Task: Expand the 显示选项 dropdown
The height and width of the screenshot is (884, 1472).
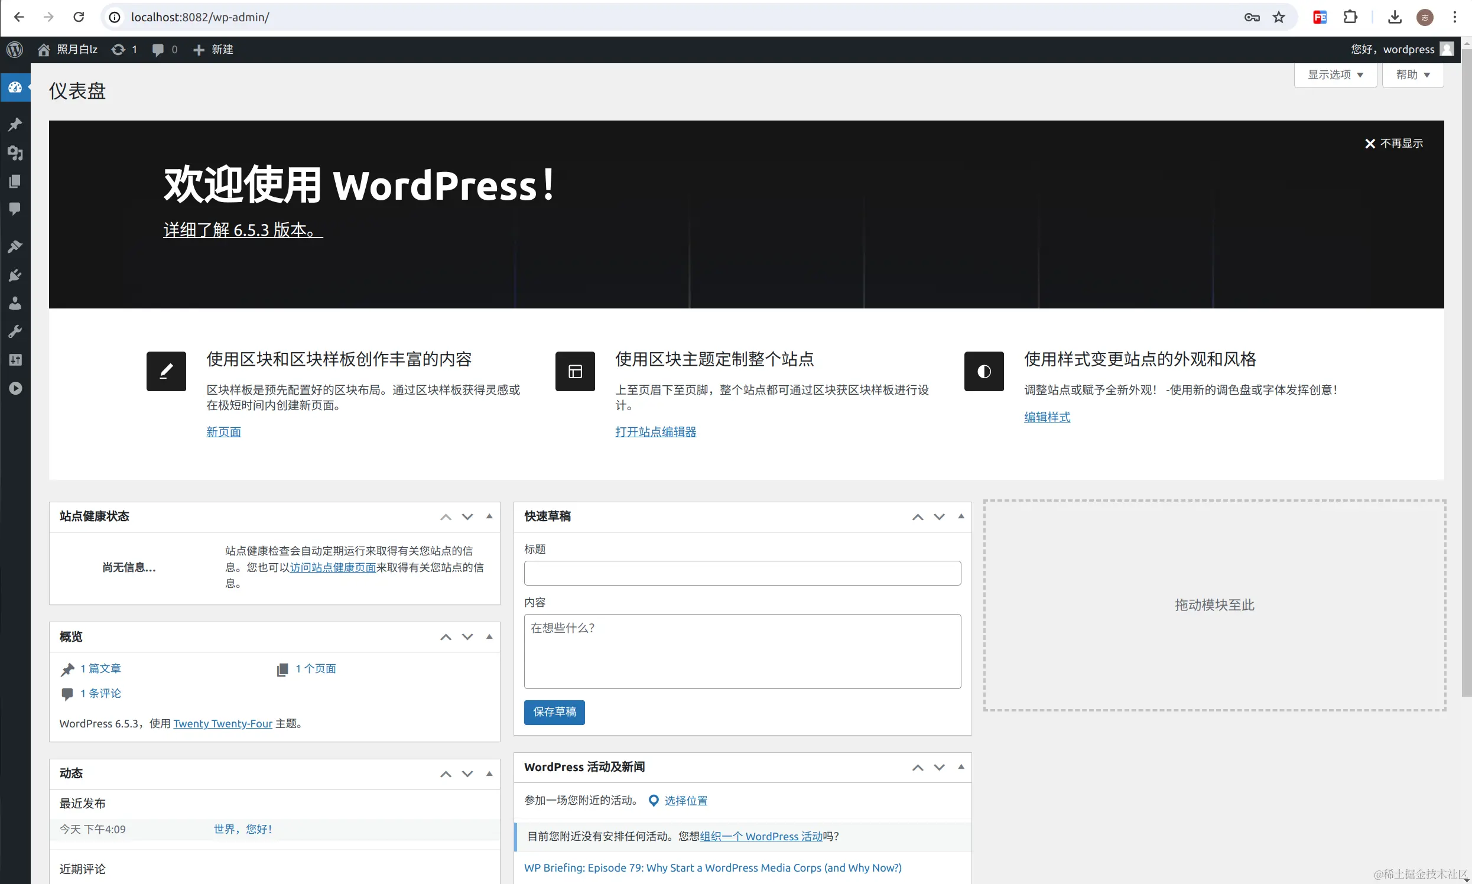Action: 1335,75
